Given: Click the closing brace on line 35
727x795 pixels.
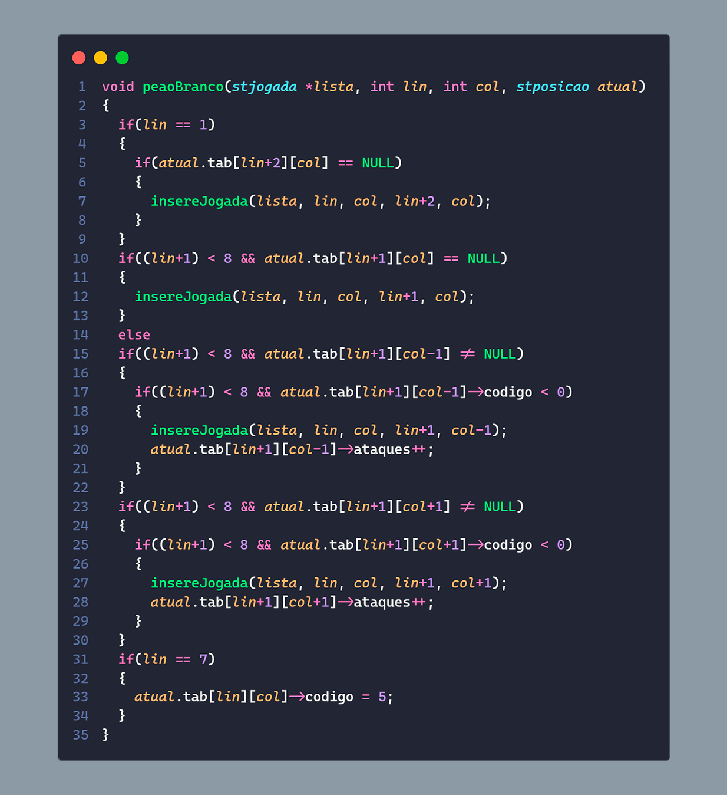Looking at the screenshot, I should coord(105,734).
